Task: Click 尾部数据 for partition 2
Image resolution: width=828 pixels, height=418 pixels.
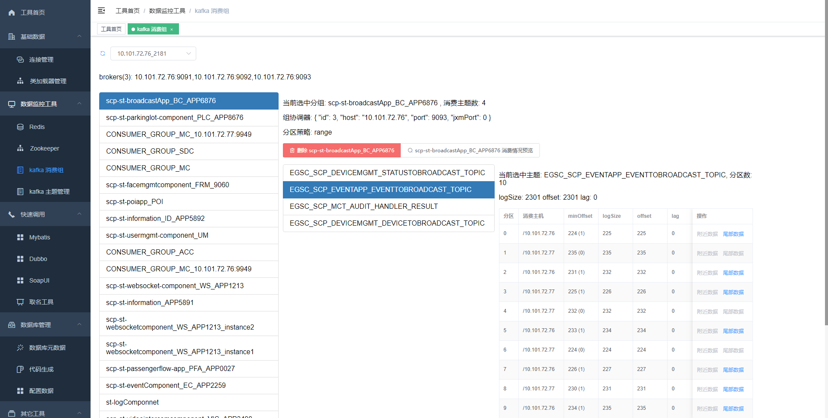Action: point(733,273)
